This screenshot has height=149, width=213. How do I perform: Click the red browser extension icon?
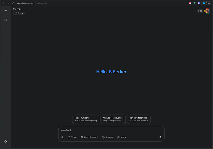coord(190,3)
